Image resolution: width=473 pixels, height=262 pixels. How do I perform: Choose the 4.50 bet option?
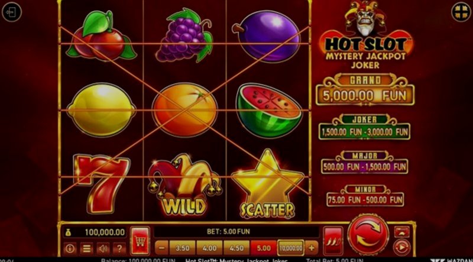(x=237, y=248)
